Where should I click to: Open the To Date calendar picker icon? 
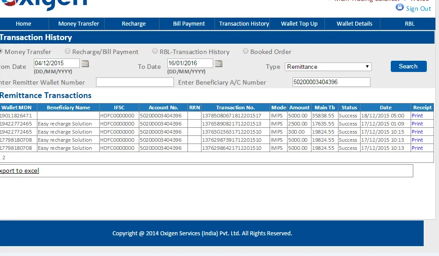tap(219, 64)
